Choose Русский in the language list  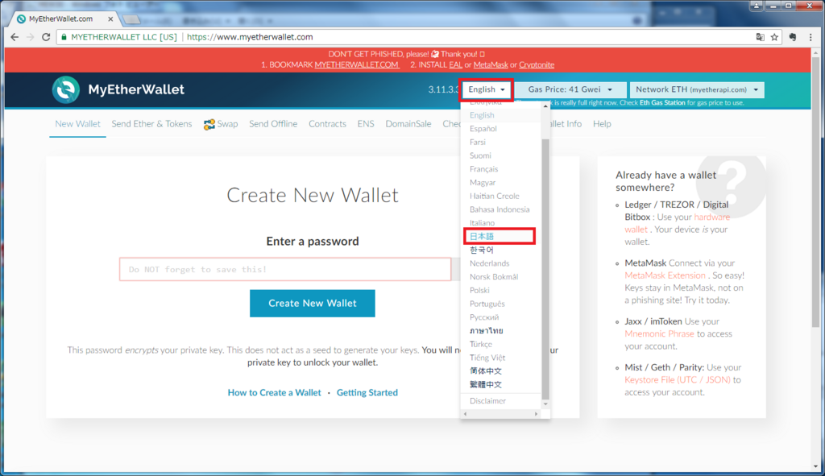click(484, 317)
